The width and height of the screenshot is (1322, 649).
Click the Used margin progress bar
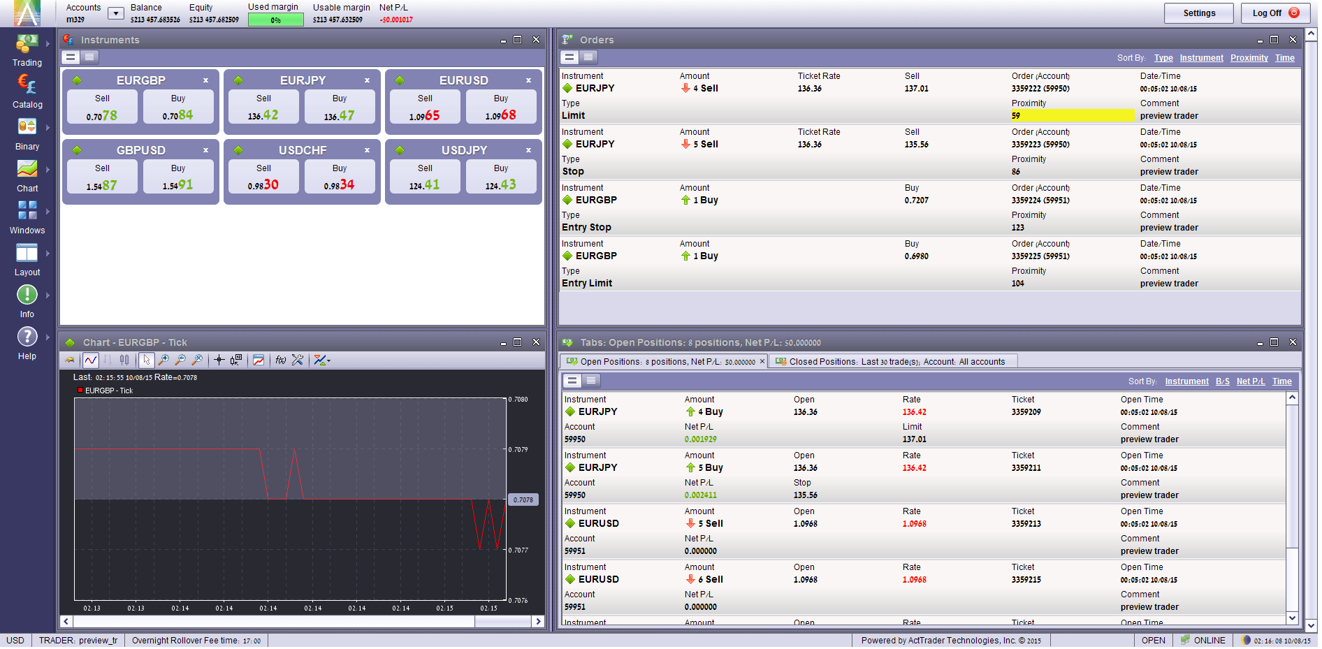tap(275, 19)
